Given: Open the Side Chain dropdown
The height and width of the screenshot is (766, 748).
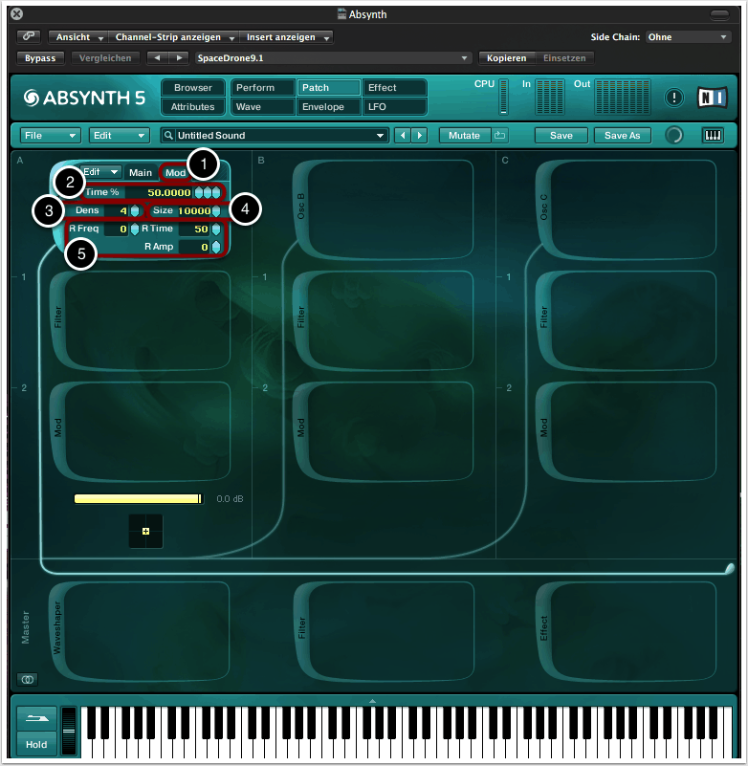Looking at the screenshot, I should (688, 37).
